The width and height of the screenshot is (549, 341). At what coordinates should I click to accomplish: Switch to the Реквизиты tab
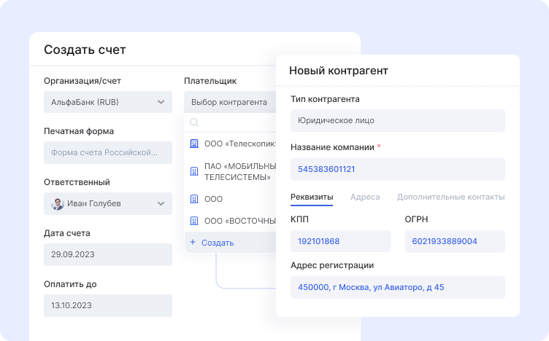[x=312, y=197]
